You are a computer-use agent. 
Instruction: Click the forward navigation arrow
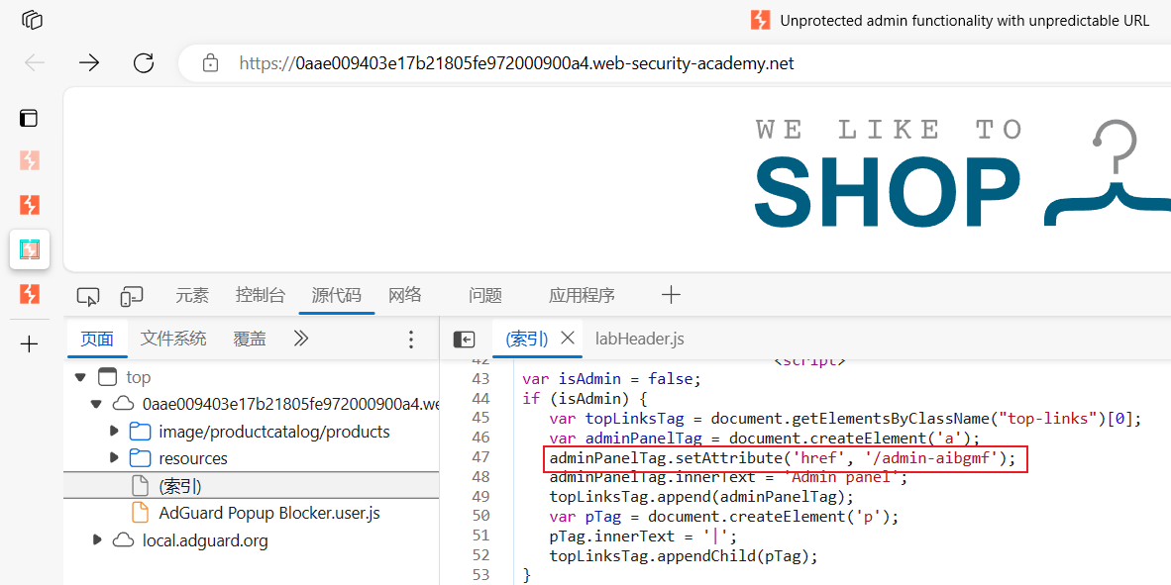[x=89, y=62]
